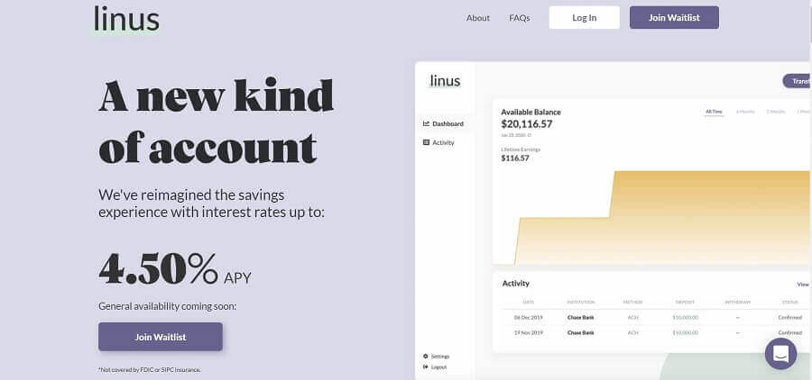This screenshot has height=380, width=812.
Task: Click the Activity list icon in sidebar
Action: (426, 142)
